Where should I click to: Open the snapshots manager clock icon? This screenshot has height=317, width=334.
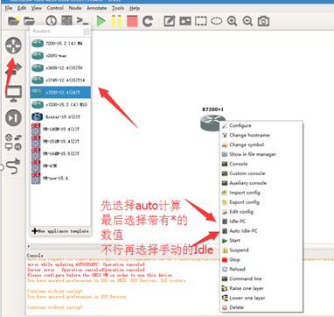(52, 21)
